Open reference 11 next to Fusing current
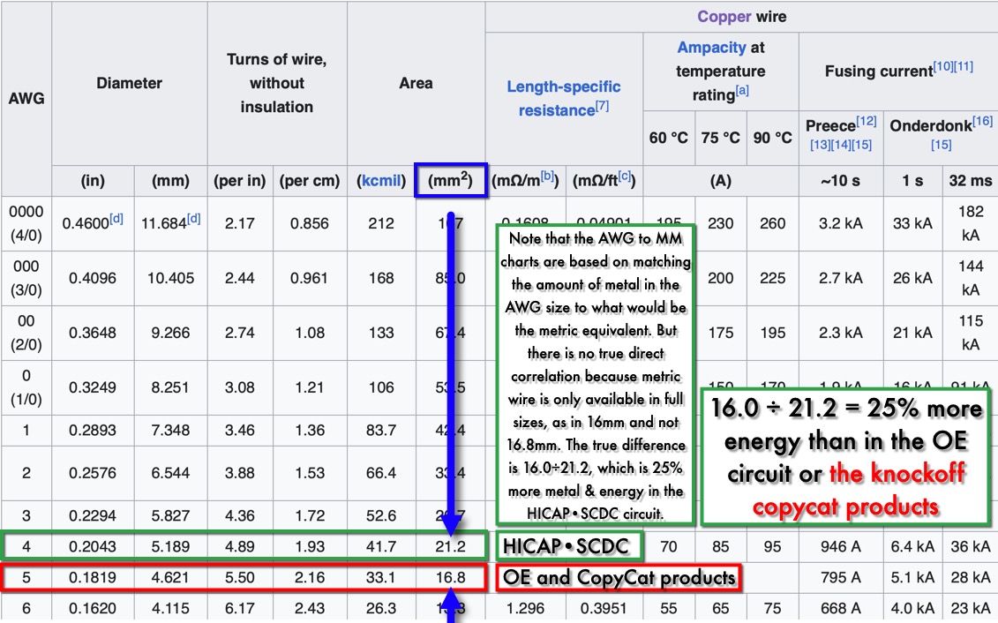The height and width of the screenshot is (623, 998). tap(964, 67)
